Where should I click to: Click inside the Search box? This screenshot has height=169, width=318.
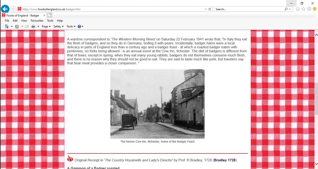click(249, 9)
